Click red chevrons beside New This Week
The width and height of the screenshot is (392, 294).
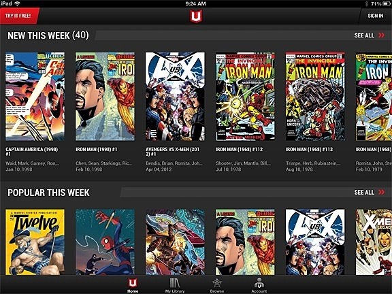pyautogui.click(x=382, y=35)
